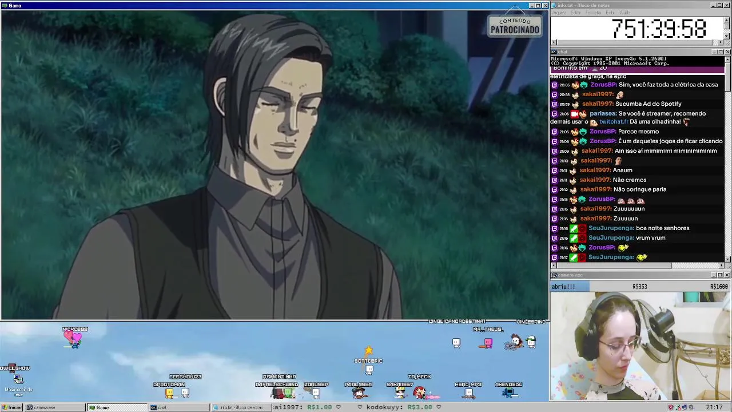Click sakai1997 name on Sucumba Ad message

tap(598, 104)
